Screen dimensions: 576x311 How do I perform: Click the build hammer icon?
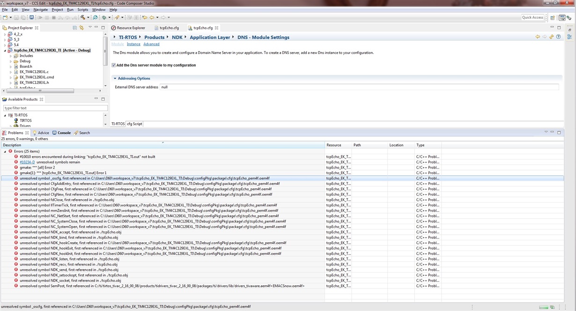[x=82, y=17]
